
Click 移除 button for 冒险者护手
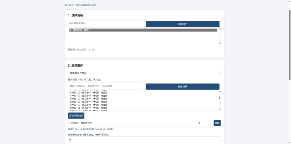pos(217,123)
